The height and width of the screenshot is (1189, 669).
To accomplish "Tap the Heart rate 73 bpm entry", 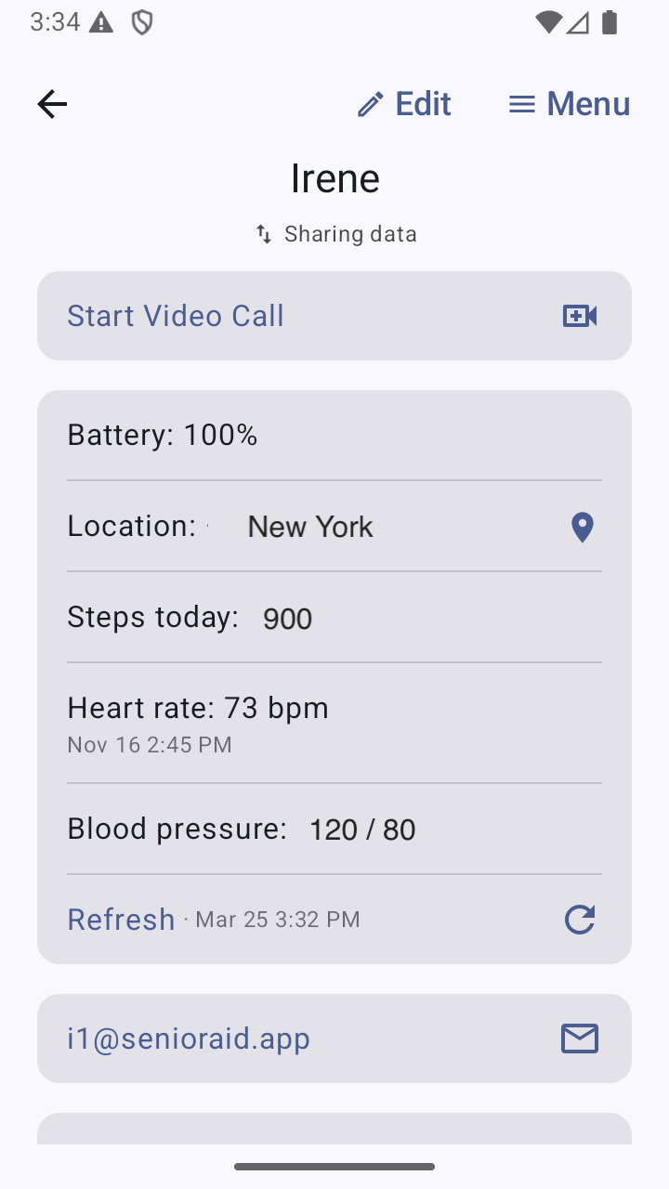I will pyautogui.click(x=198, y=709).
